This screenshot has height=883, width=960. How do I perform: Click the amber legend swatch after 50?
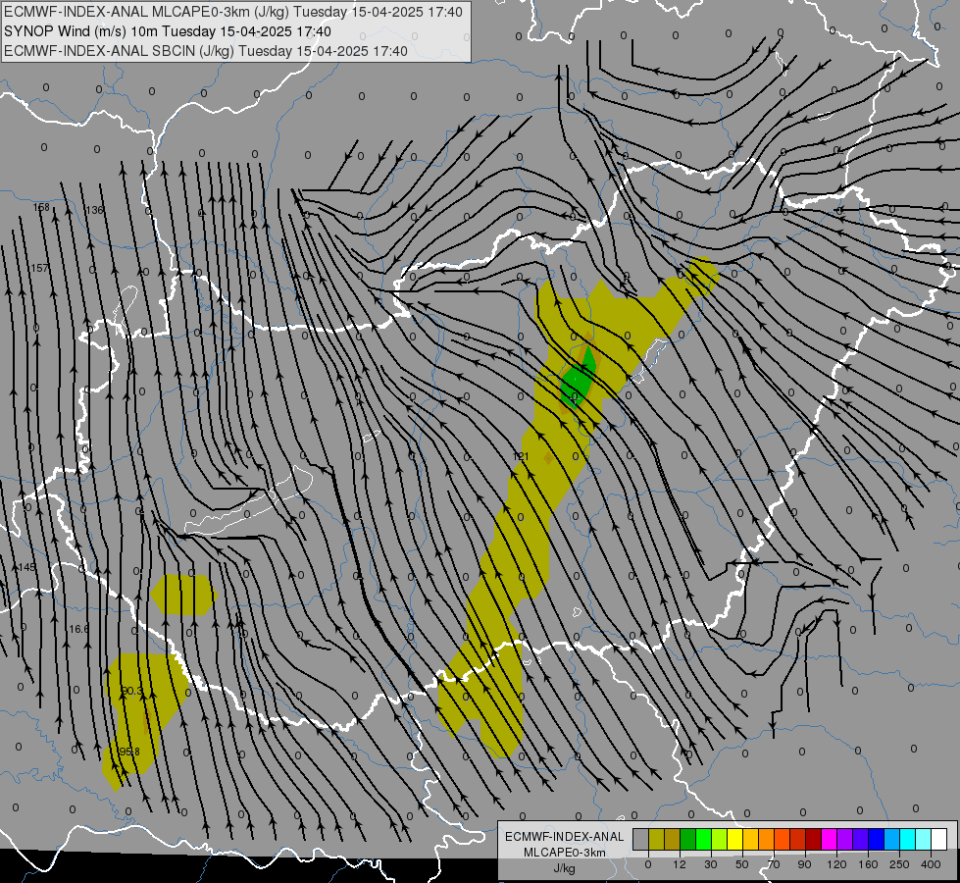(750, 839)
